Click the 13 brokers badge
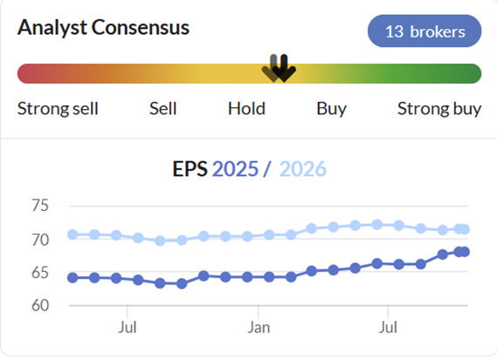497x360 pixels. click(x=425, y=31)
